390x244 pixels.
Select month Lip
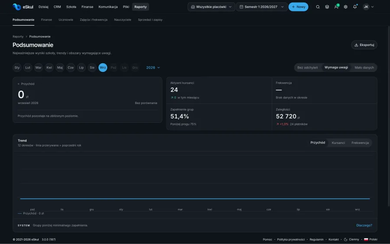coord(81,68)
